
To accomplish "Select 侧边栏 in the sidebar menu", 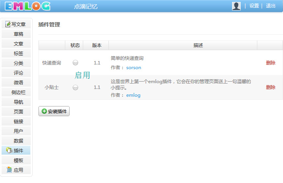I will click(18, 92).
